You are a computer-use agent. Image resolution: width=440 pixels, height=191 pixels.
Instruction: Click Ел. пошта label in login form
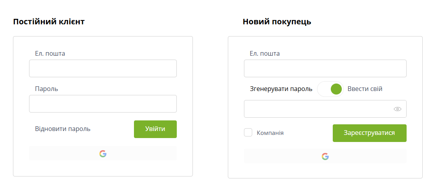50,53
